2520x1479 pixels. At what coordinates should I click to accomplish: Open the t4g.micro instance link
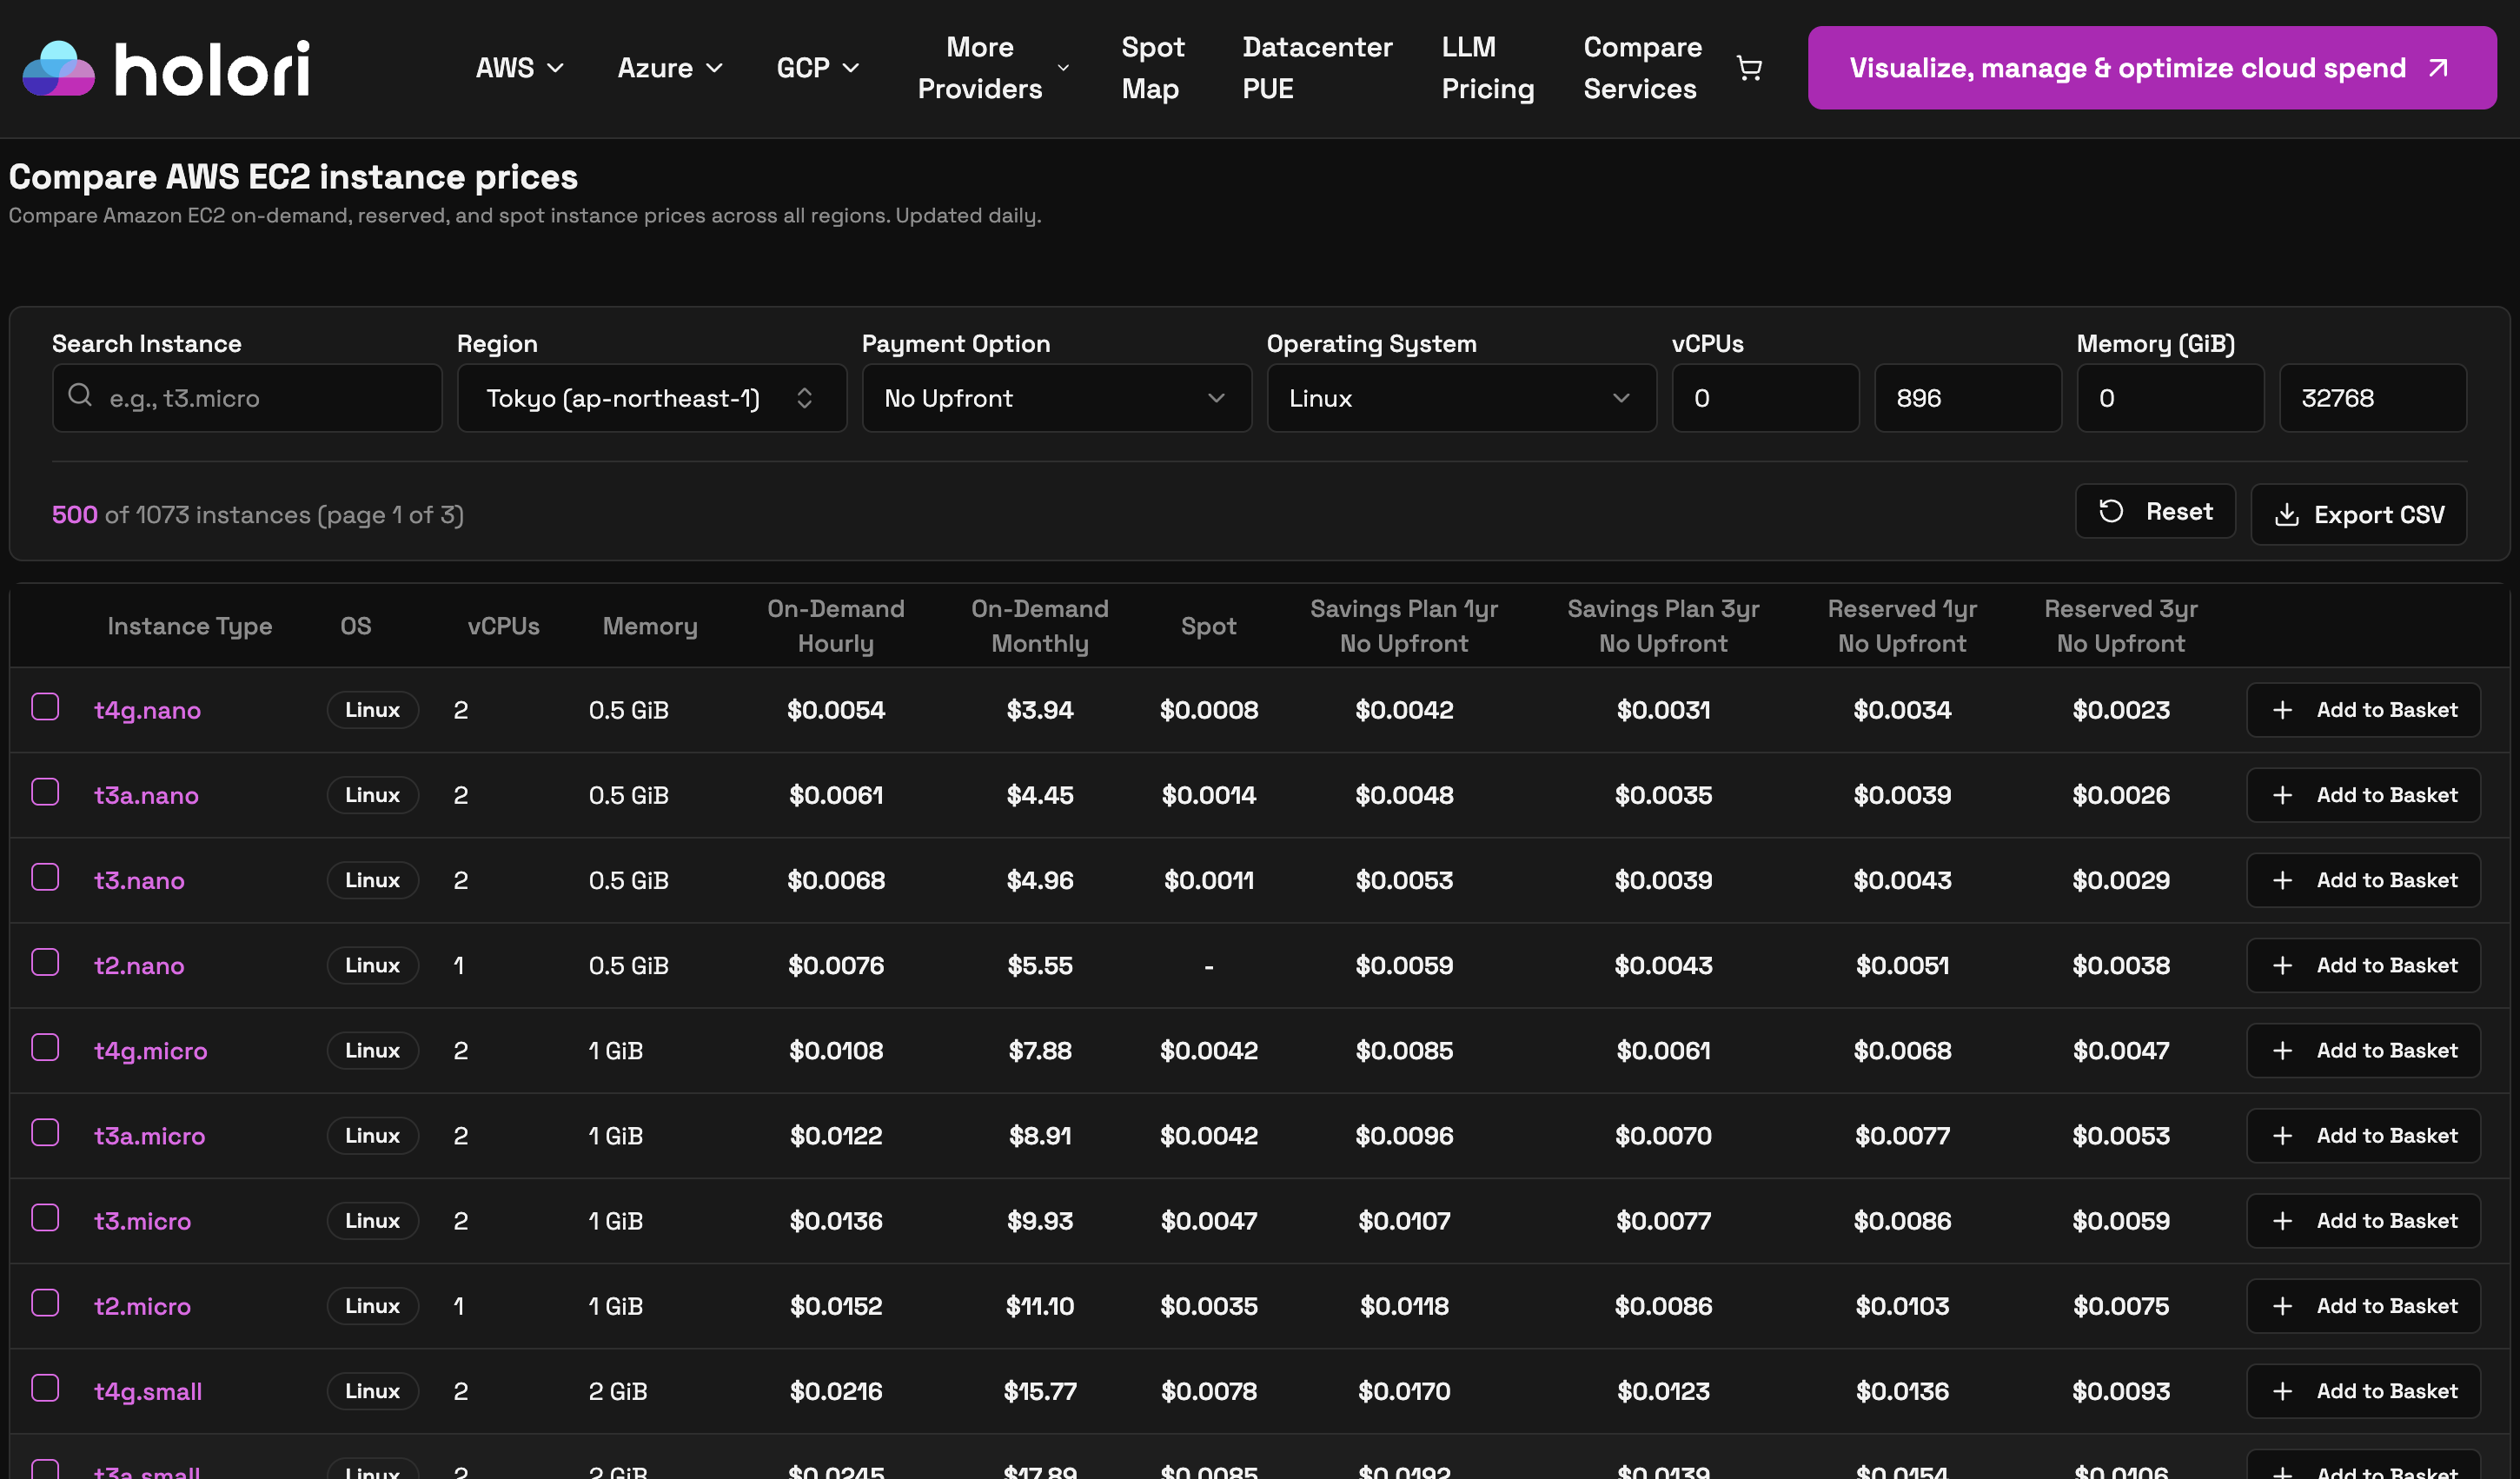click(151, 1051)
